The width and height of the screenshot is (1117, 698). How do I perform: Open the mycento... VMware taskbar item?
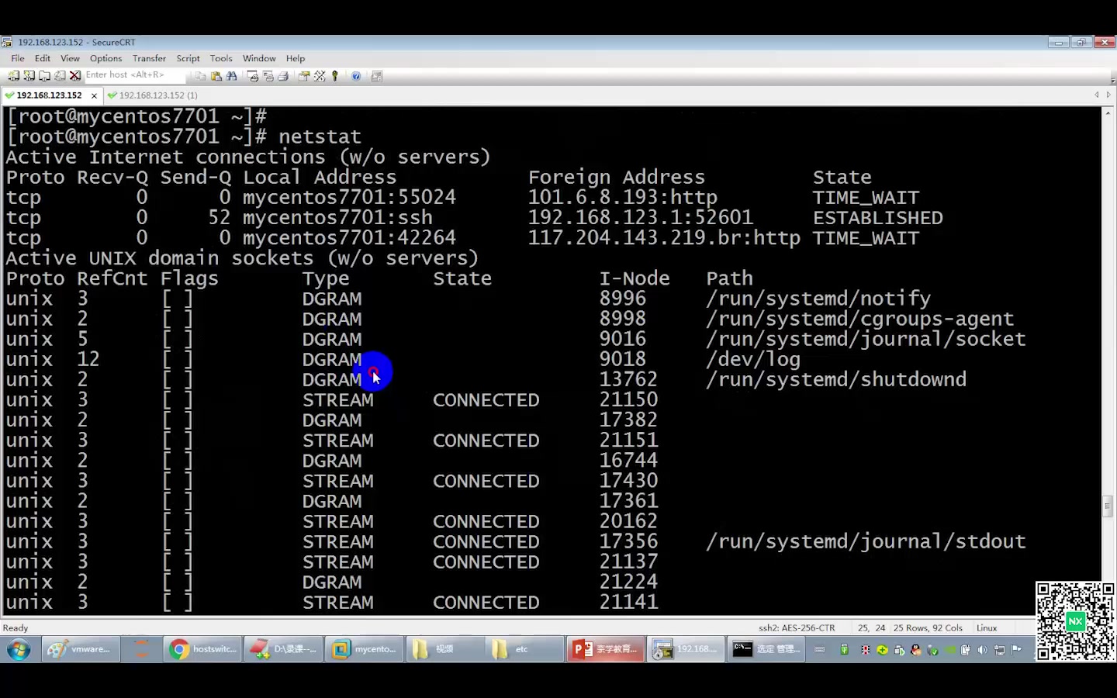[364, 649]
